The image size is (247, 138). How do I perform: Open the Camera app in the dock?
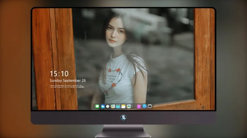coord(150,106)
